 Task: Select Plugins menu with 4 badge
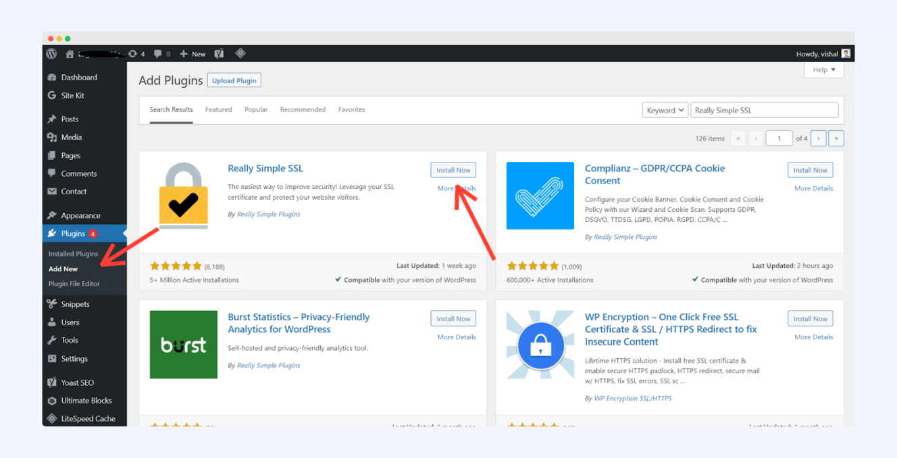tap(84, 234)
